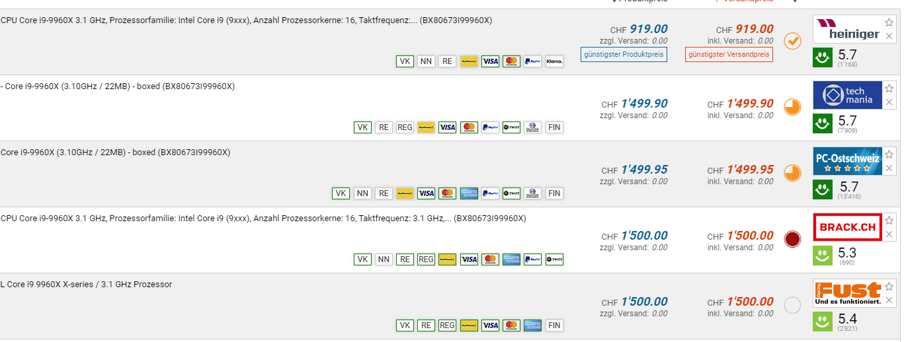This screenshot has width=904, height=342.
Task: Click the Klarna payment icon
Action: click(x=554, y=61)
